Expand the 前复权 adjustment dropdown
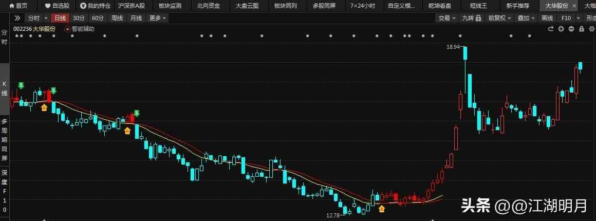Screen dimensions: 596x221 pyautogui.click(x=500, y=18)
